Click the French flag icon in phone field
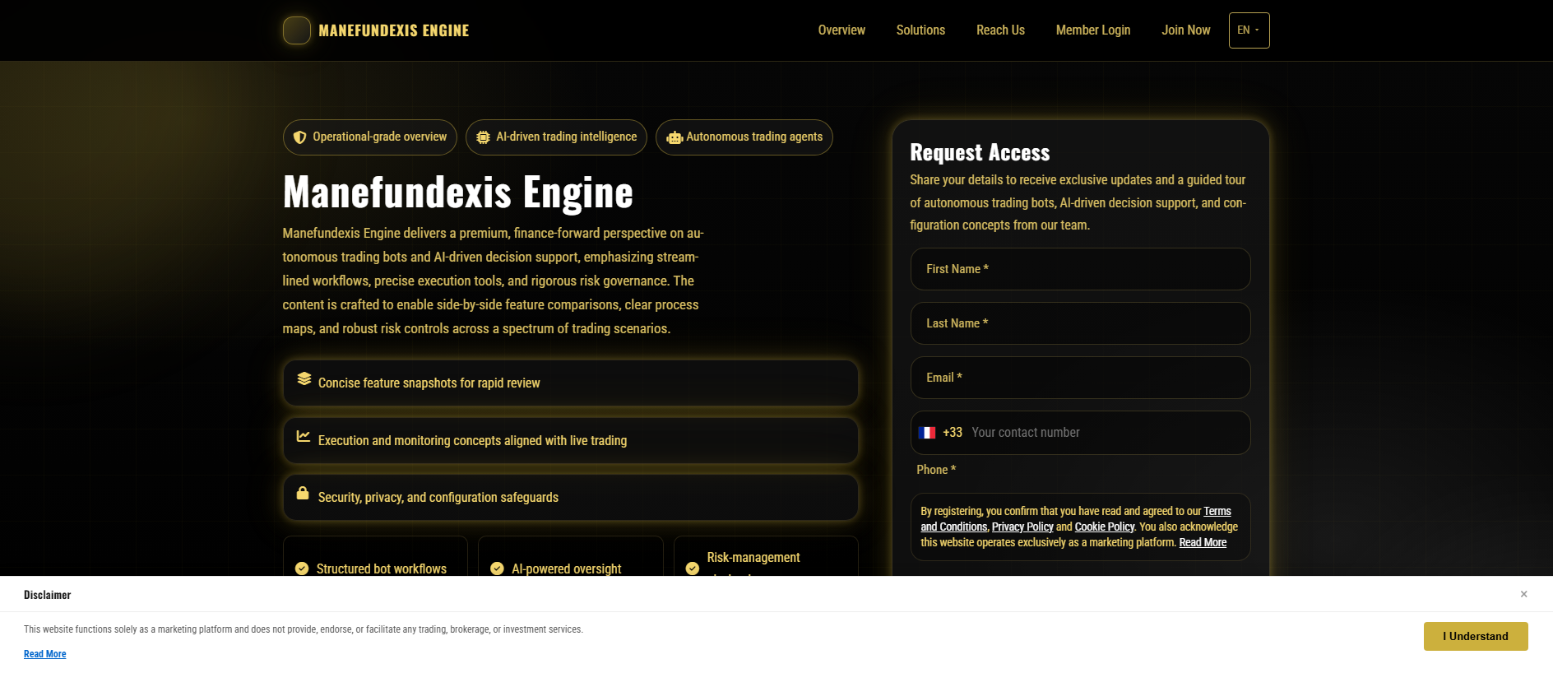This screenshot has height=673, width=1553. pos(927,433)
